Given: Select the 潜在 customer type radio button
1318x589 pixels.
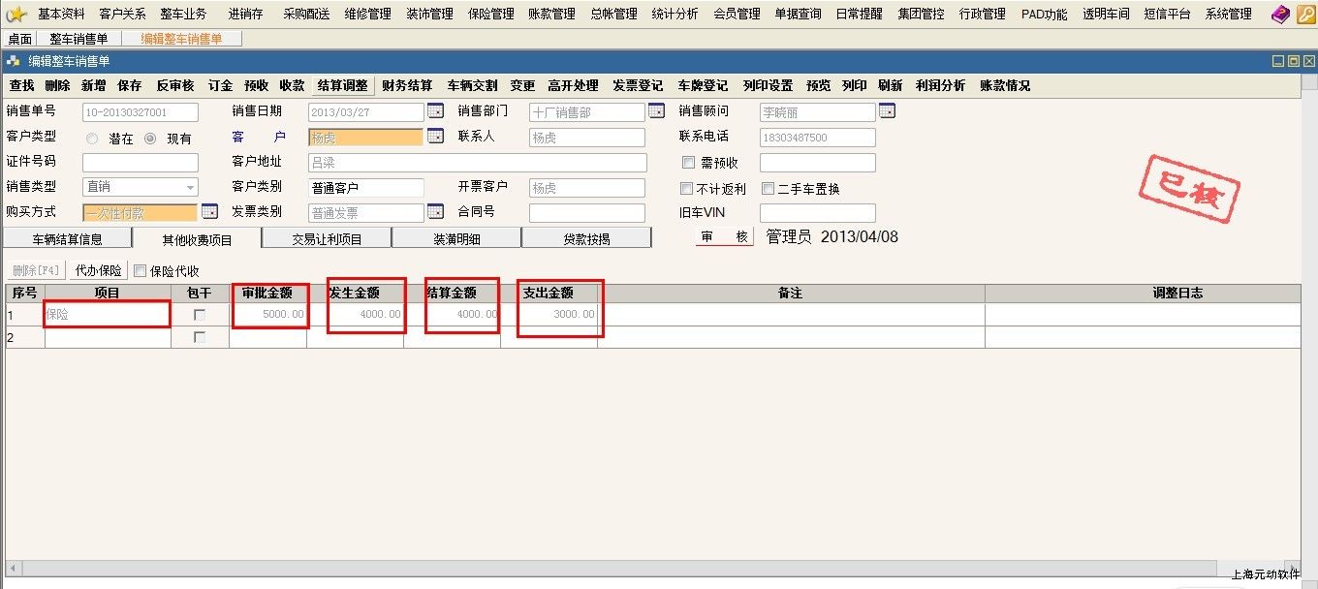Looking at the screenshot, I should (x=93, y=139).
